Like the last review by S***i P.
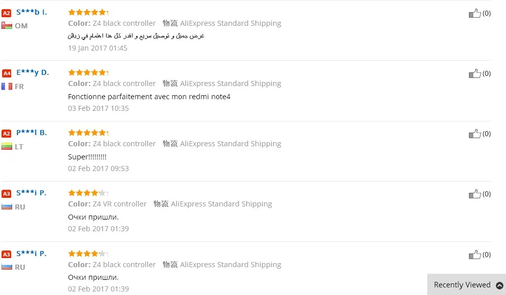Viewport: 506px width, 295px height. point(475,255)
